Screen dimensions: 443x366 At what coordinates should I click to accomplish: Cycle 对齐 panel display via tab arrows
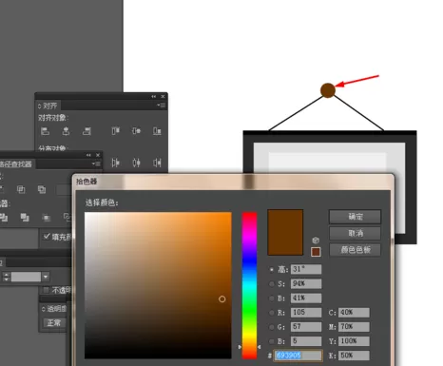point(40,106)
